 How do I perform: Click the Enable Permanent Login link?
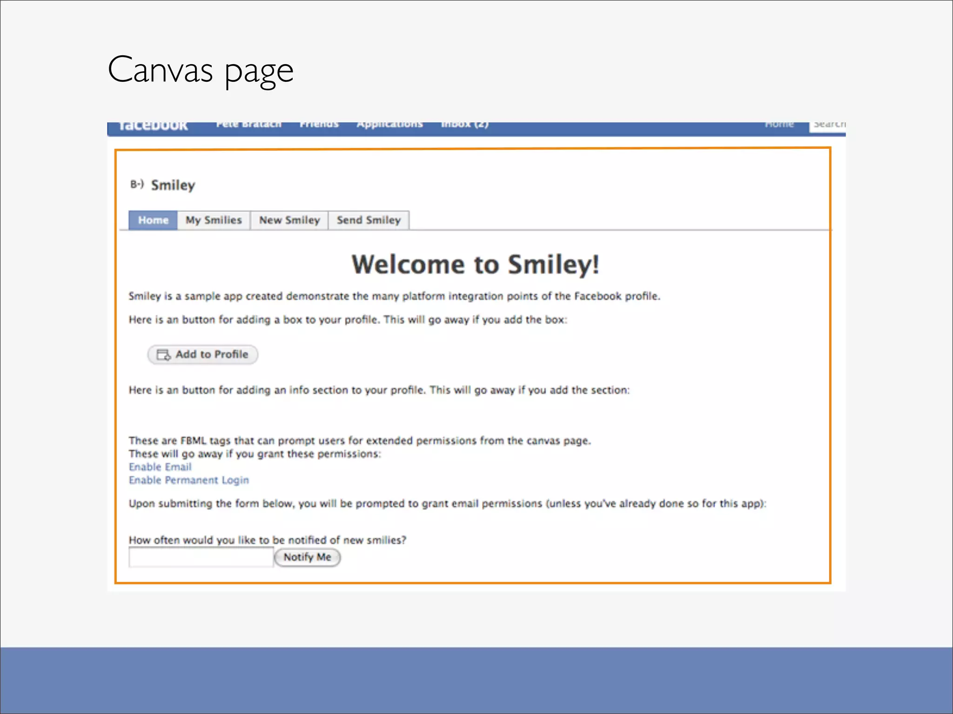[x=189, y=480]
